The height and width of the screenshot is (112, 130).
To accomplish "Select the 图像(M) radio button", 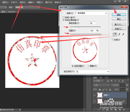I will point(88,66).
